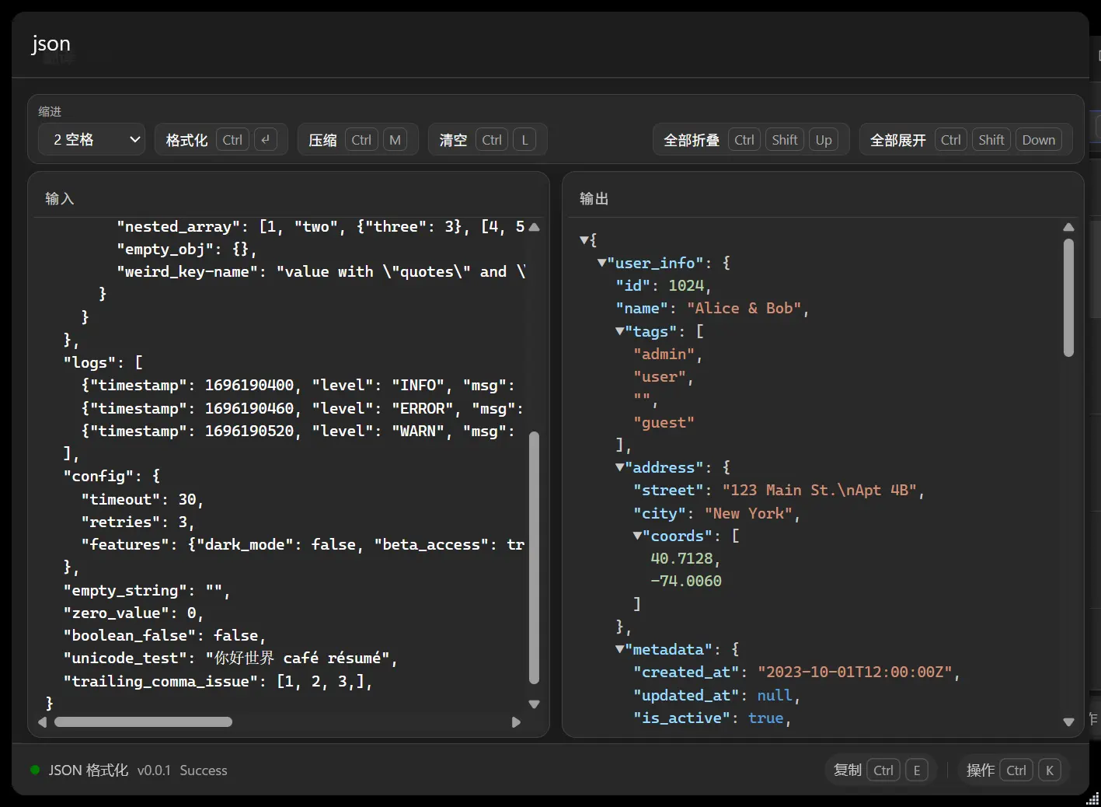Open the 2 空格 indent dropdown

coord(92,140)
